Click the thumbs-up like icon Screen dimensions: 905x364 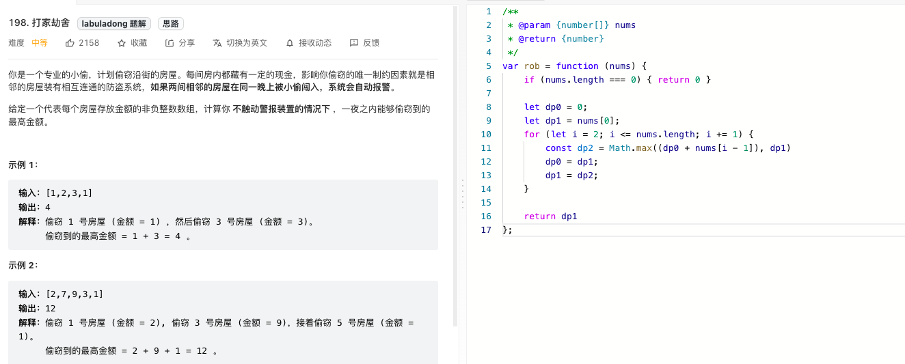coord(70,43)
